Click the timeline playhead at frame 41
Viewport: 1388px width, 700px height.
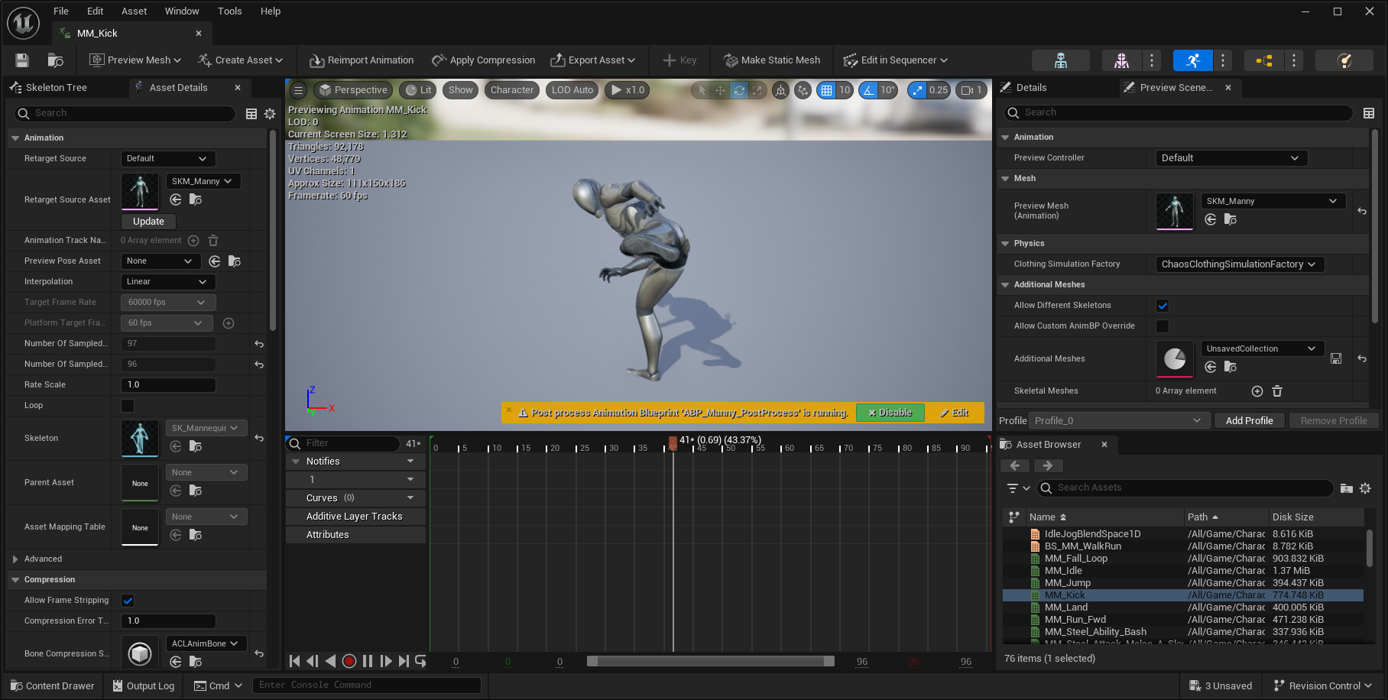click(673, 443)
